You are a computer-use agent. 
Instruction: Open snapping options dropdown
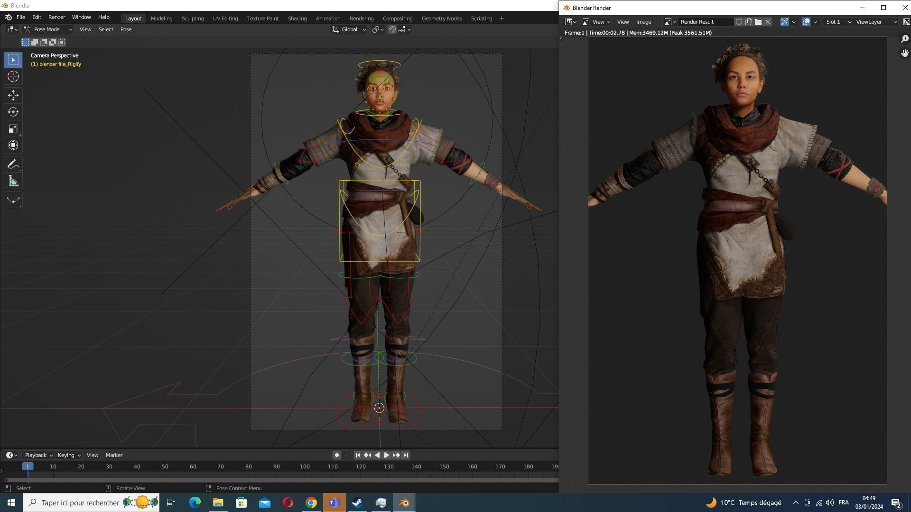405,29
